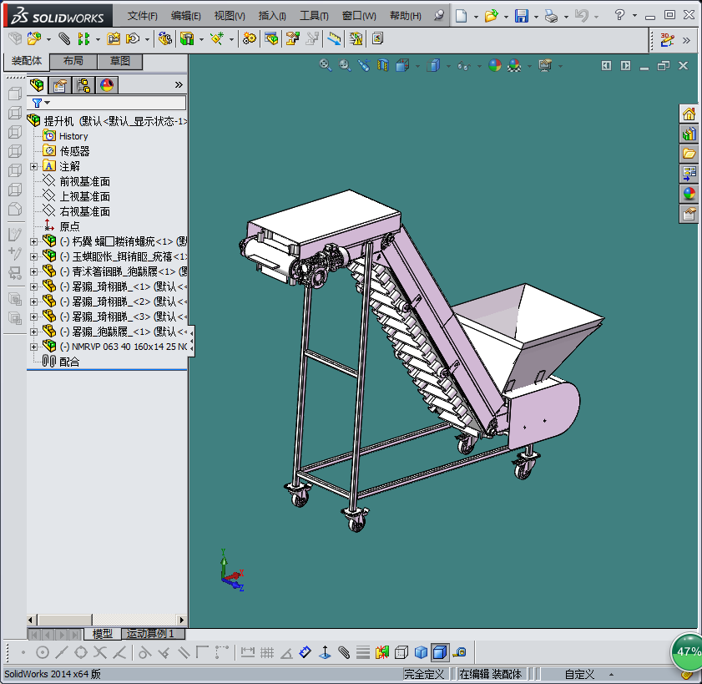Toggle grid display in bottom toolbar
702x684 pixels.
[267, 652]
